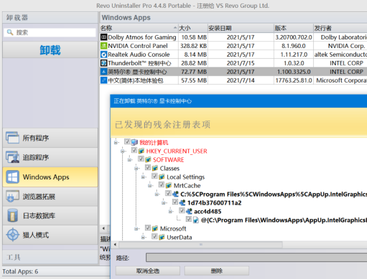The width and height of the screenshot is (367, 279).
Task: Collapse the Classes tree node
Action: (x=136, y=169)
